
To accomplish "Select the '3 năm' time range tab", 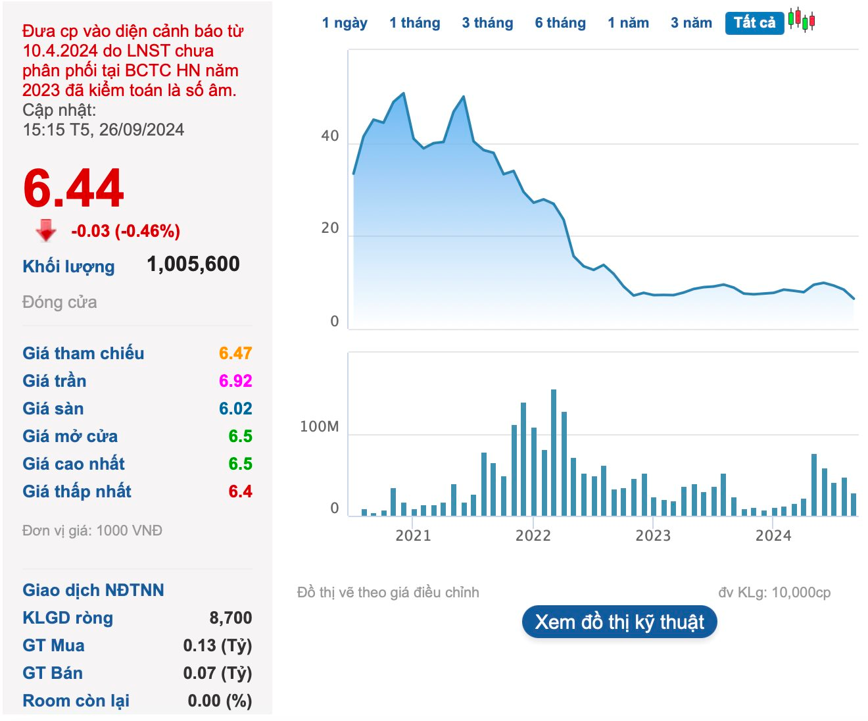I will (x=691, y=23).
